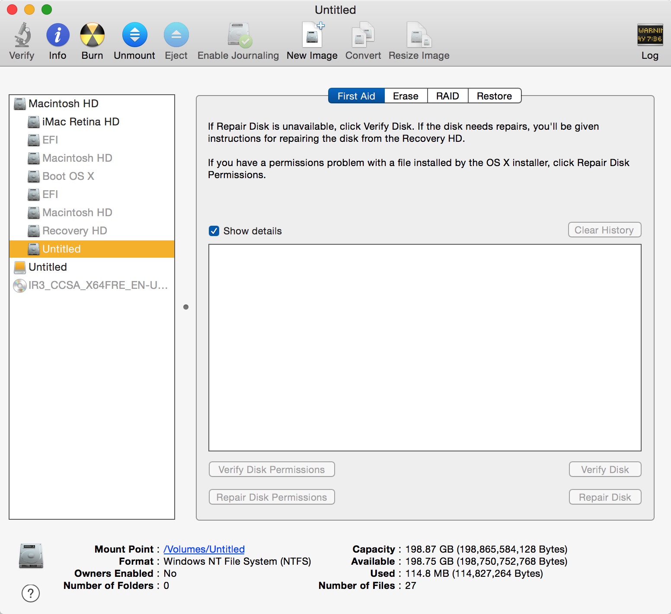Click the Convert image icon
671x614 pixels.
click(x=363, y=35)
